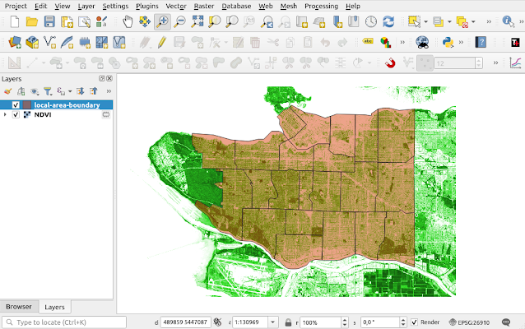
Task: Open the Python console icon
Action: [449, 42]
